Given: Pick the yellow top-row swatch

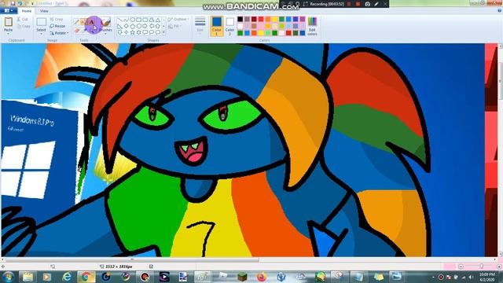Looking at the screenshot, I should pyautogui.click(x=274, y=19).
